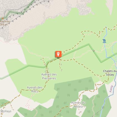
Task: Click the dark trail node under the pin
Action: [58, 58]
